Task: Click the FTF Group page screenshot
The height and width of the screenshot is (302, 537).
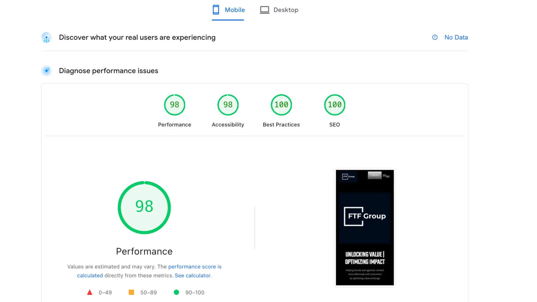Action: pyautogui.click(x=365, y=227)
